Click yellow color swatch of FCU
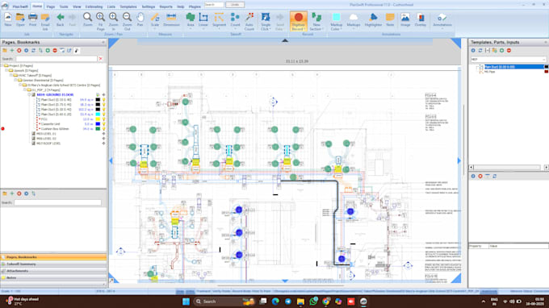The height and width of the screenshot is (308, 549). pyautogui.click(x=98, y=119)
